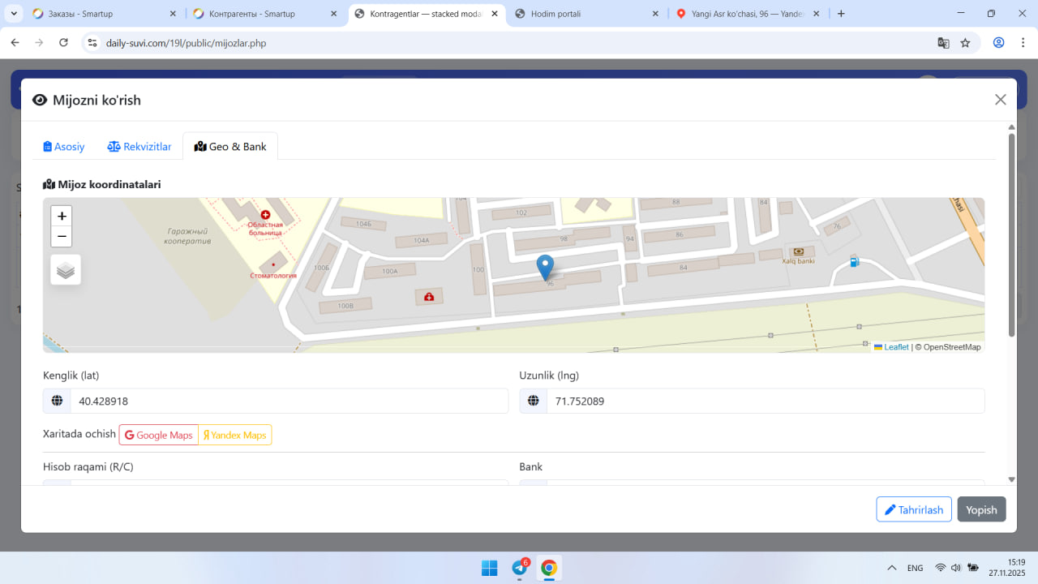Expand the browser tab search dropdown
This screenshot has width=1038, height=584.
tap(15, 14)
